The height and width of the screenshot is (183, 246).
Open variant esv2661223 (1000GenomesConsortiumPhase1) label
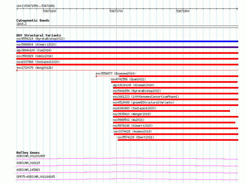tap(146, 97)
